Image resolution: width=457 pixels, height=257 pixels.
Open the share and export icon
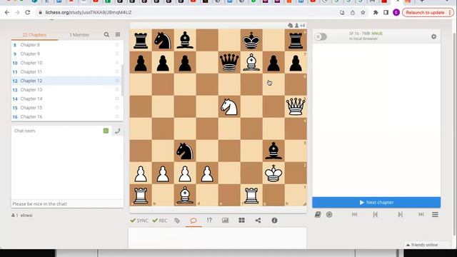258,221
